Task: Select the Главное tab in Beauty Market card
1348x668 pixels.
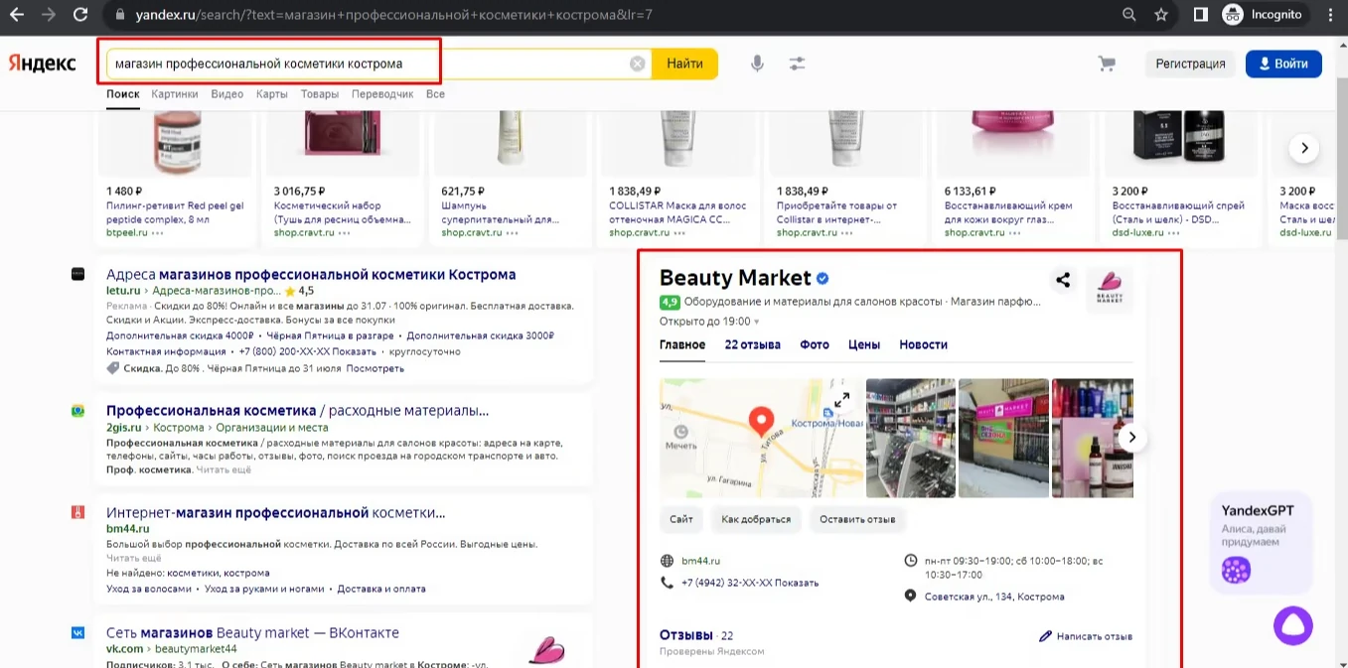Action: tap(682, 345)
